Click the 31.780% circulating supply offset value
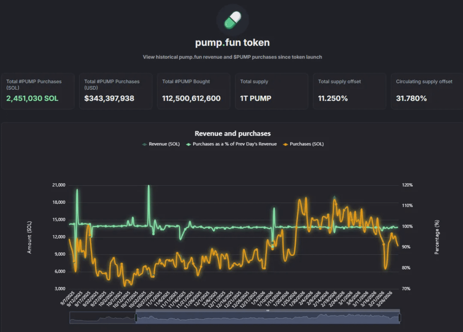 tap(411, 98)
